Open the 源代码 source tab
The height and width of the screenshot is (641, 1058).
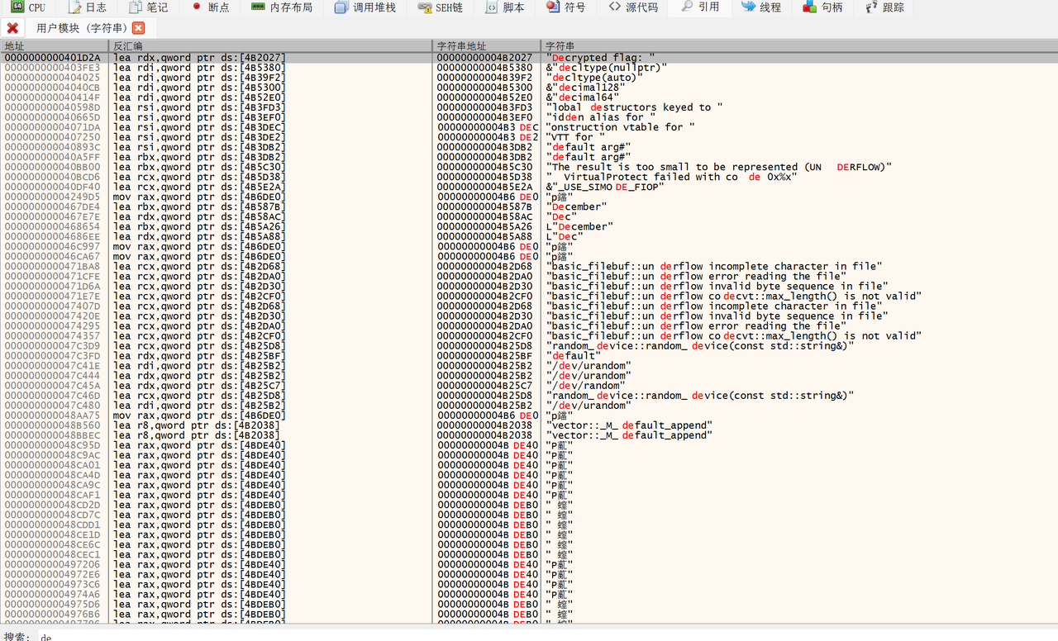click(x=633, y=7)
